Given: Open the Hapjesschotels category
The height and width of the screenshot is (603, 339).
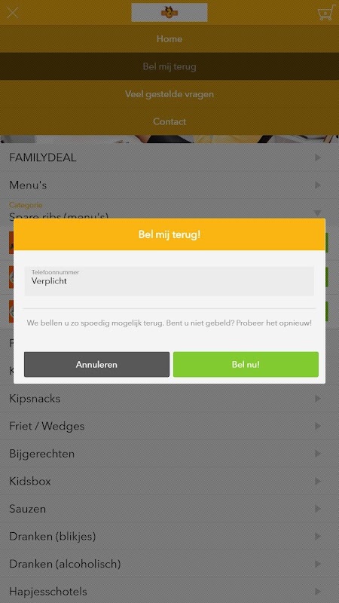Looking at the screenshot, I should pos(169,591).
